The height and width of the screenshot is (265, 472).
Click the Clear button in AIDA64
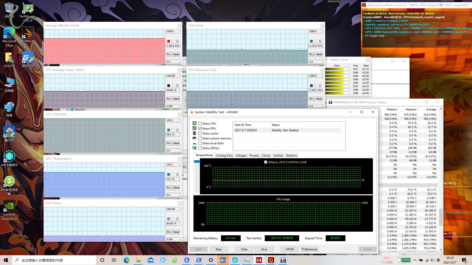[x=244, y=249]
